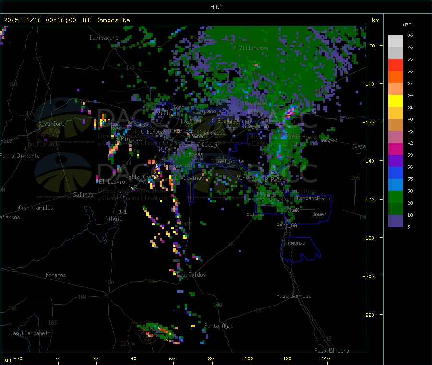Viewport: 432px width, 365px height.
Task: Click the Pampa_Diamante label
Action: tap(20, 156)
